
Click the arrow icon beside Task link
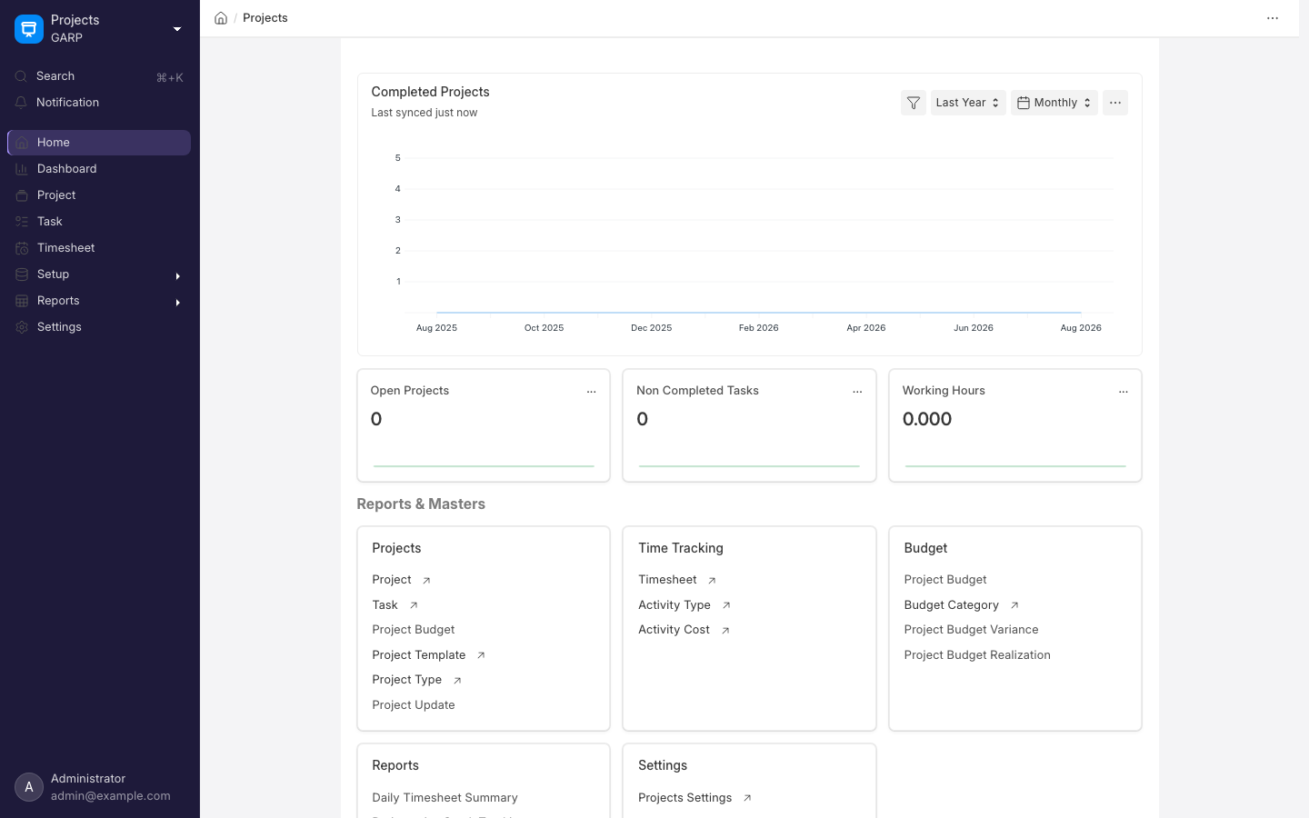414,605
